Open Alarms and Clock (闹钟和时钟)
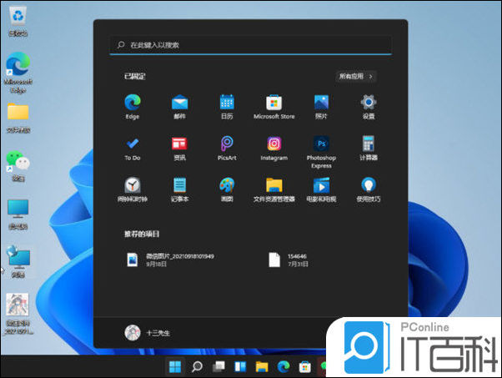This screenshot has width=502, height=378. tap(133, 189)
